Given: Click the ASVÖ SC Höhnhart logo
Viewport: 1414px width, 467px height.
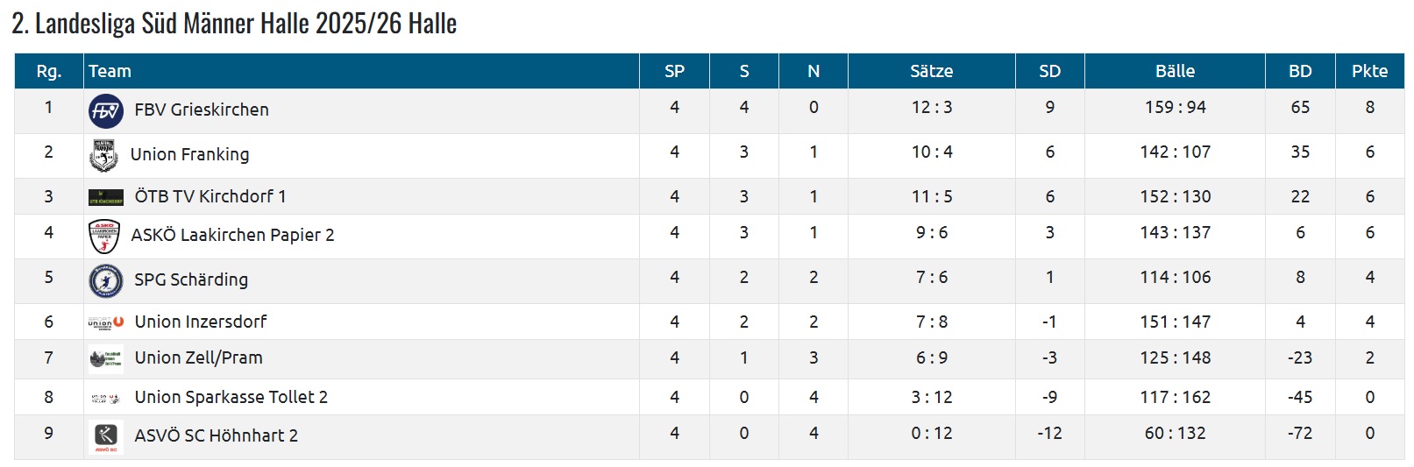Looking at the screenshot, I should [x=106, y=436].
